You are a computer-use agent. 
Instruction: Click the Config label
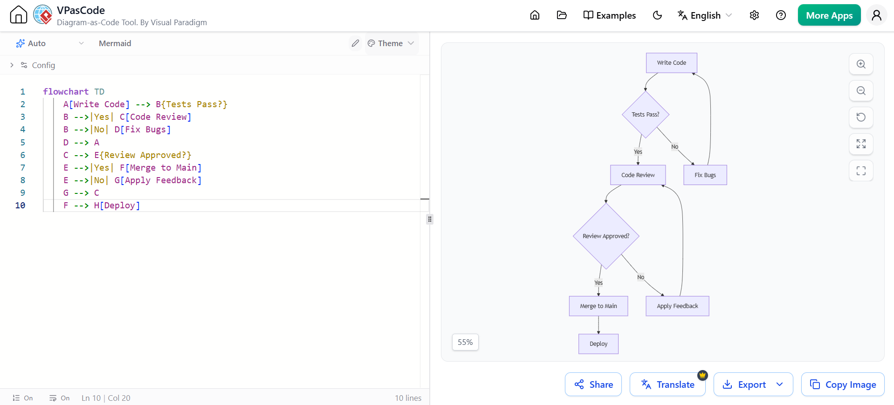click(43, 65)
